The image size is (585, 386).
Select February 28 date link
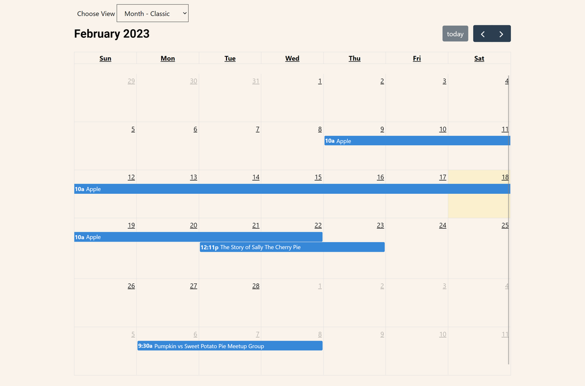coord(256,286)
